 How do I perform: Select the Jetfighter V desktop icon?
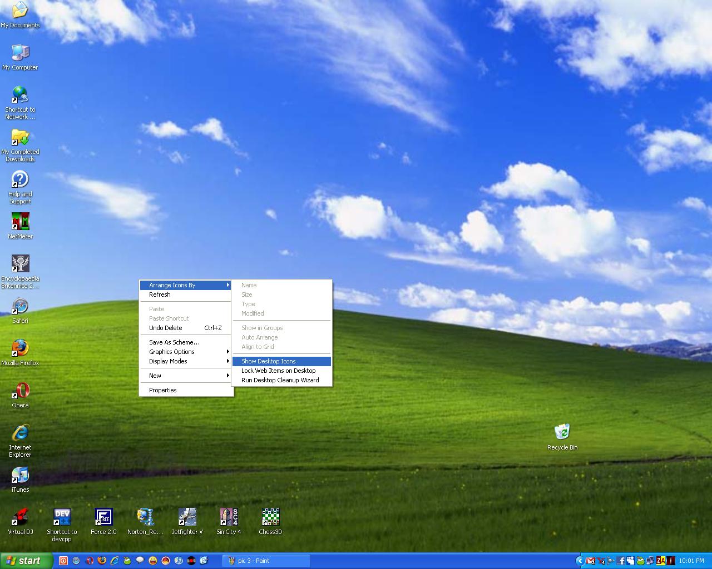click(x=187, y=522)
